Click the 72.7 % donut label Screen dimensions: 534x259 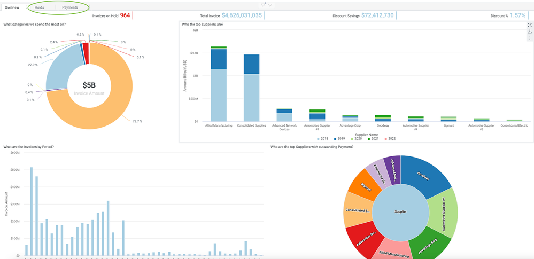point(137,121)
